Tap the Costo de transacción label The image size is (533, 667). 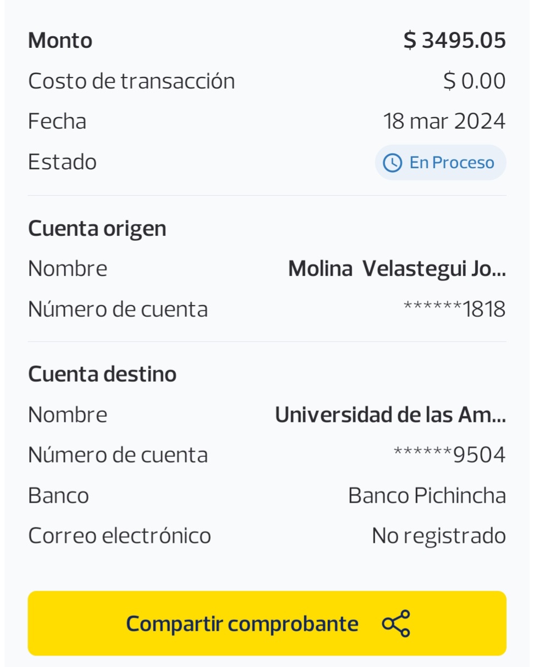pyautogui.click(x=131, y=81)
